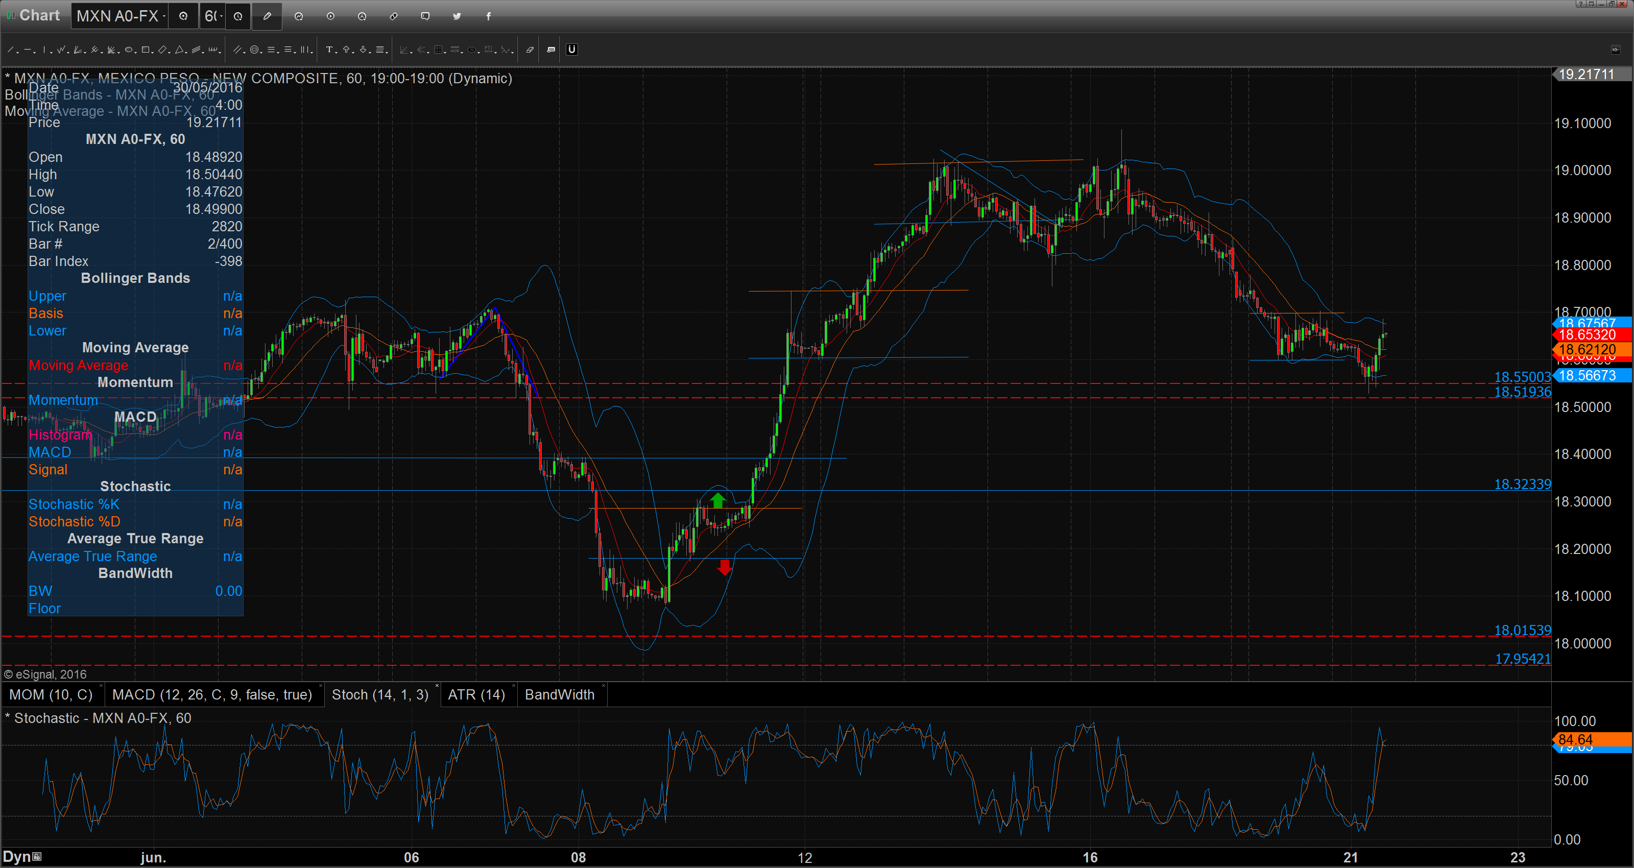This screenshot has height=868, width=1634.
Task: Select the horizontal line drawing tool
Action: coord(27,50)
